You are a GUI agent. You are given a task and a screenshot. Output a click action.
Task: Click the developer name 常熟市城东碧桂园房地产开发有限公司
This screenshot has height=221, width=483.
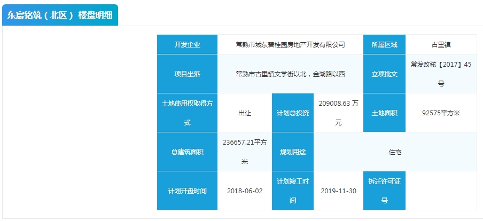pos(290,45)
